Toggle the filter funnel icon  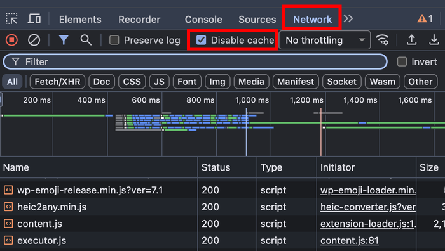coord(64,40)
